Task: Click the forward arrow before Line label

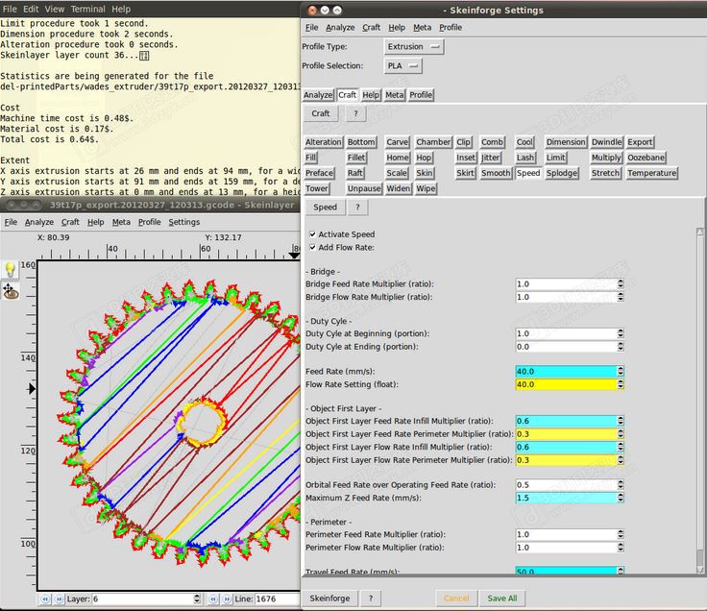Action: coord(228,599)
